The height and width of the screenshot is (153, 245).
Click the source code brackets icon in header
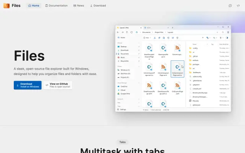pyautogui.click(x=238, y=6)
